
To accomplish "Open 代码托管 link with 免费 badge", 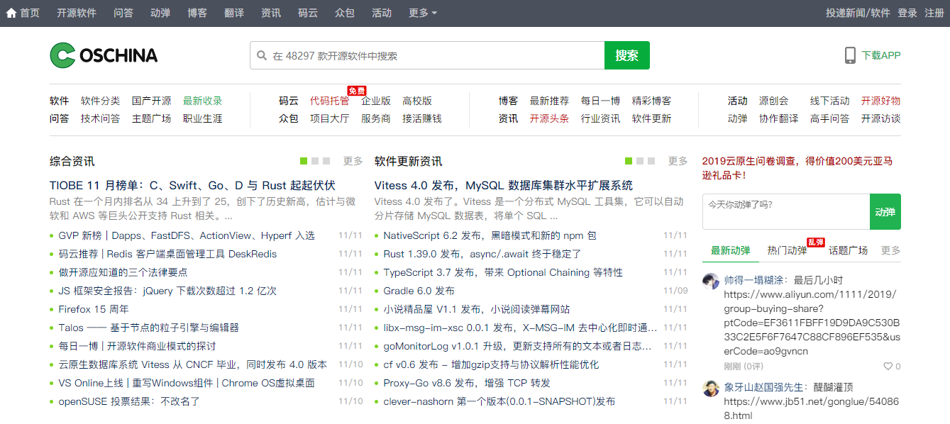I will [x=330, y=101].
